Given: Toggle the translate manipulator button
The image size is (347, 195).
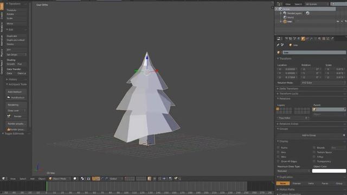Looking at the screenshot, I should (98, 179).
